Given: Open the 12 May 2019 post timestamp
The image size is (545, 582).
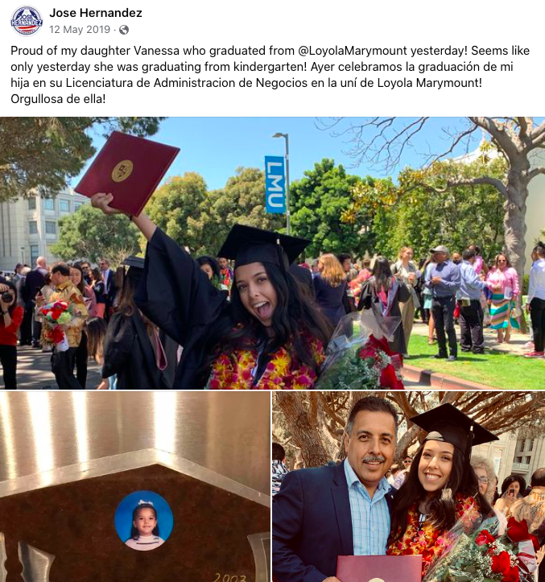Looking at the screenshot, I should pyautogui.click(x=80, y=29).
